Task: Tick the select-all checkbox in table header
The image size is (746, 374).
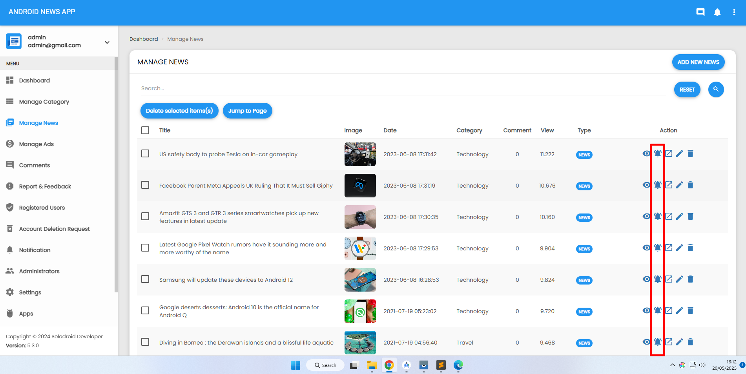Action: tap(145, 130)
